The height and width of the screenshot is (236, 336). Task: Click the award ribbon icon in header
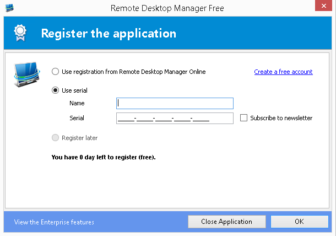pos(18,34)
